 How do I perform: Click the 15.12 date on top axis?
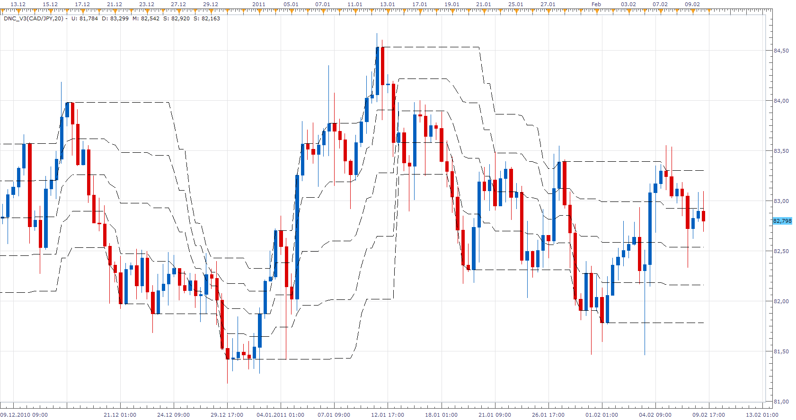coord(50,4)
